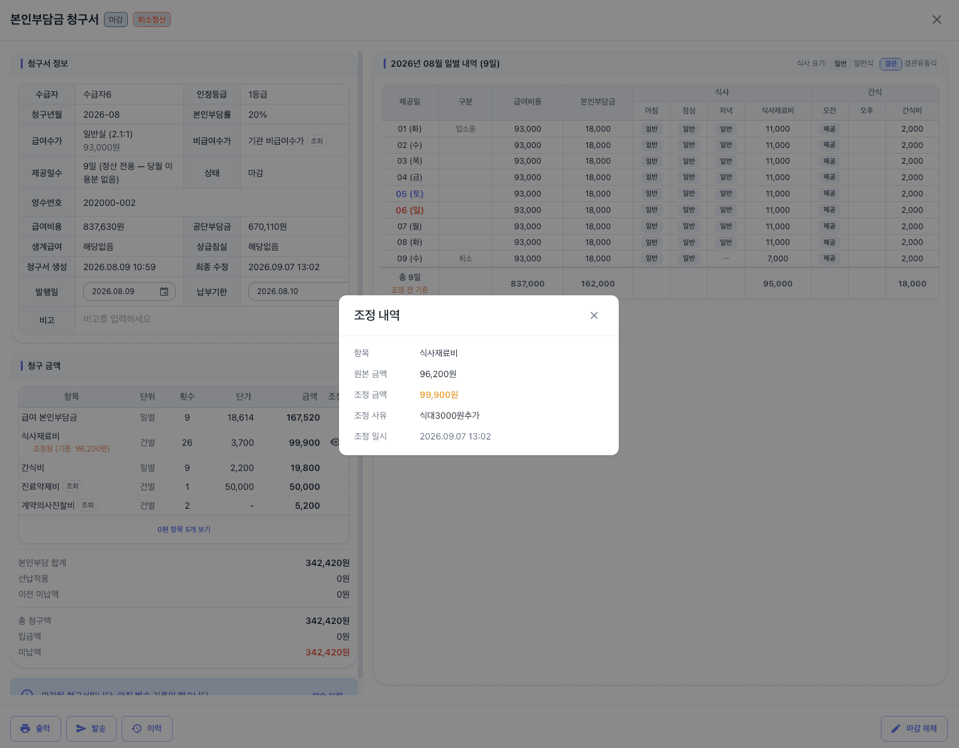Click the 7,000 식사재료비 cell
959x748 pixels.
coord(778,259)
